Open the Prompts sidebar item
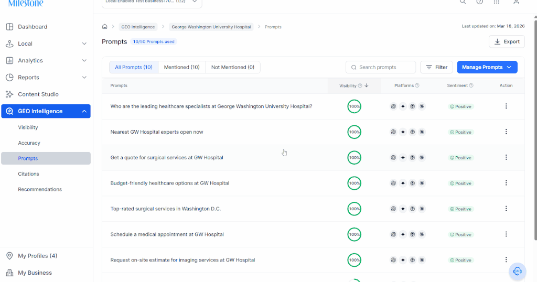Image resolution: width=537 pixels, height=282 pixels. (x=46, y=158)
